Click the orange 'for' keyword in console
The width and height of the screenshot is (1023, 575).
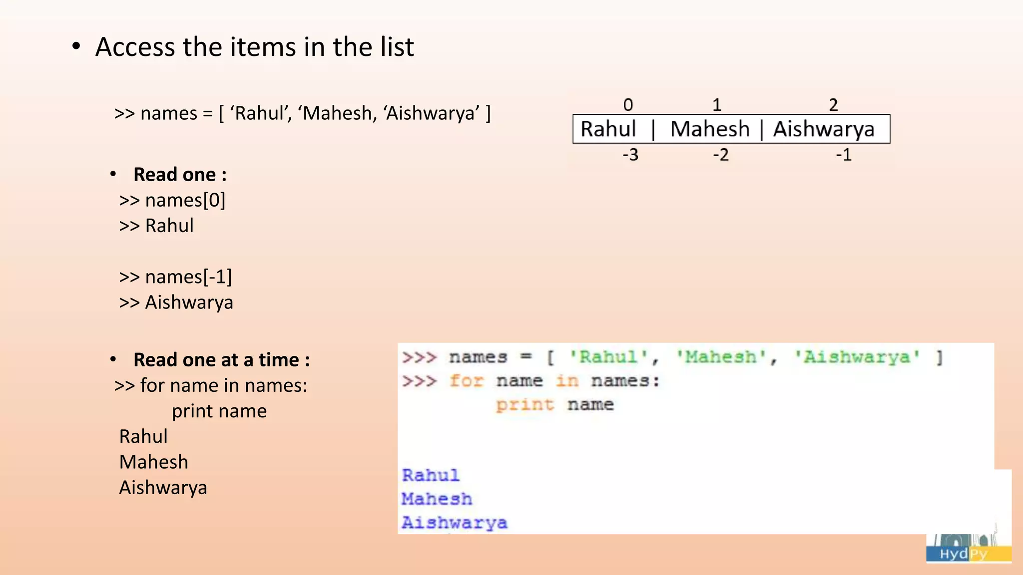(x=467, y=381)
